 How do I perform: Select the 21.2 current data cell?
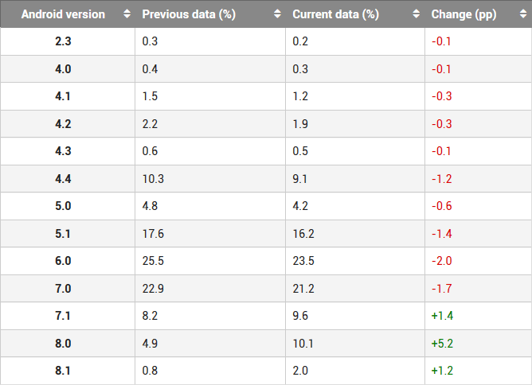(x=303, y=289)
